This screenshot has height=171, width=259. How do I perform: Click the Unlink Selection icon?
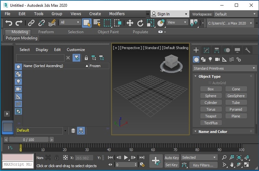(42, 23)
